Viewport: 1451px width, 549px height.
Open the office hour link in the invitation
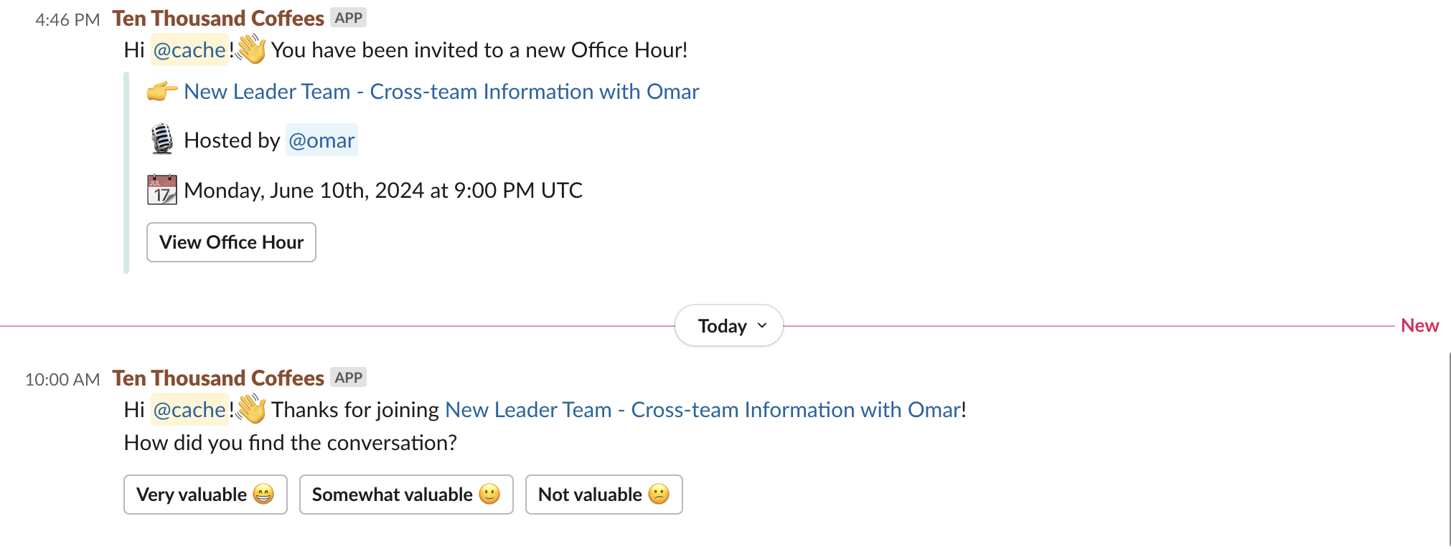click(441, 92)
